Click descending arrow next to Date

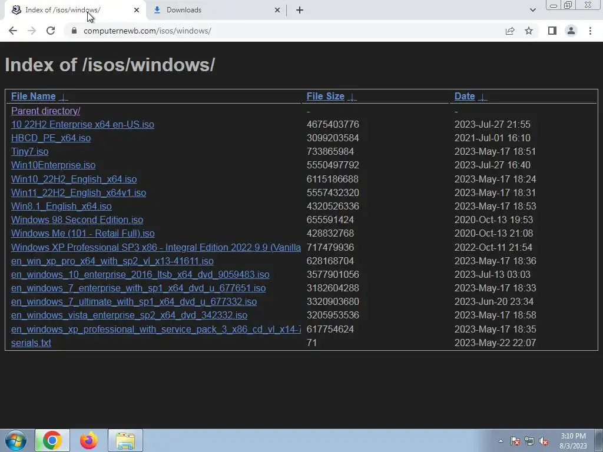point(483,97)
